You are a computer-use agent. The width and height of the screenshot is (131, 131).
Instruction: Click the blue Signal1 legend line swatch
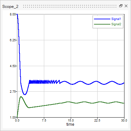click(102, 19)
